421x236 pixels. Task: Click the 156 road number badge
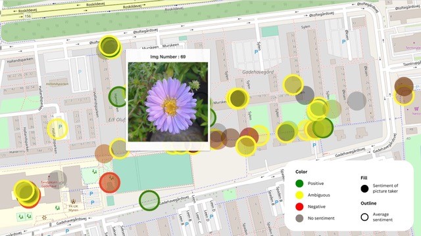28,16
